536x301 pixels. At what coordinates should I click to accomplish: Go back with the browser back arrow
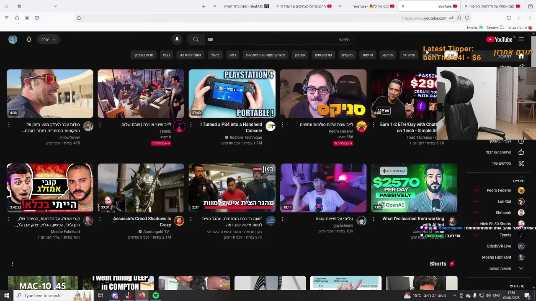tap(529, 18)
